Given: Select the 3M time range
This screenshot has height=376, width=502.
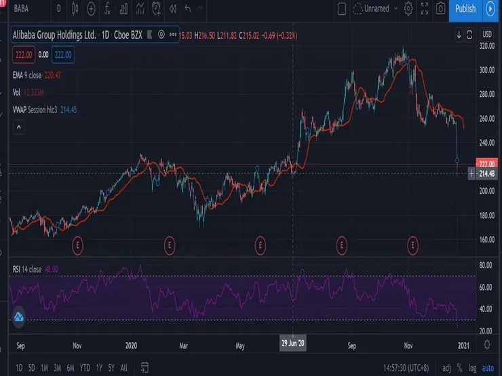Looking at the screenshot, I should tap(57, 368).
